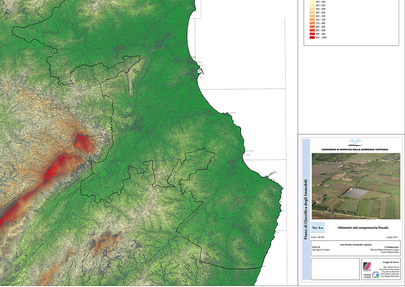This screenshot has height=287, width=405.
Task: Click the pink and grey striped square logo
Action: 367,266
